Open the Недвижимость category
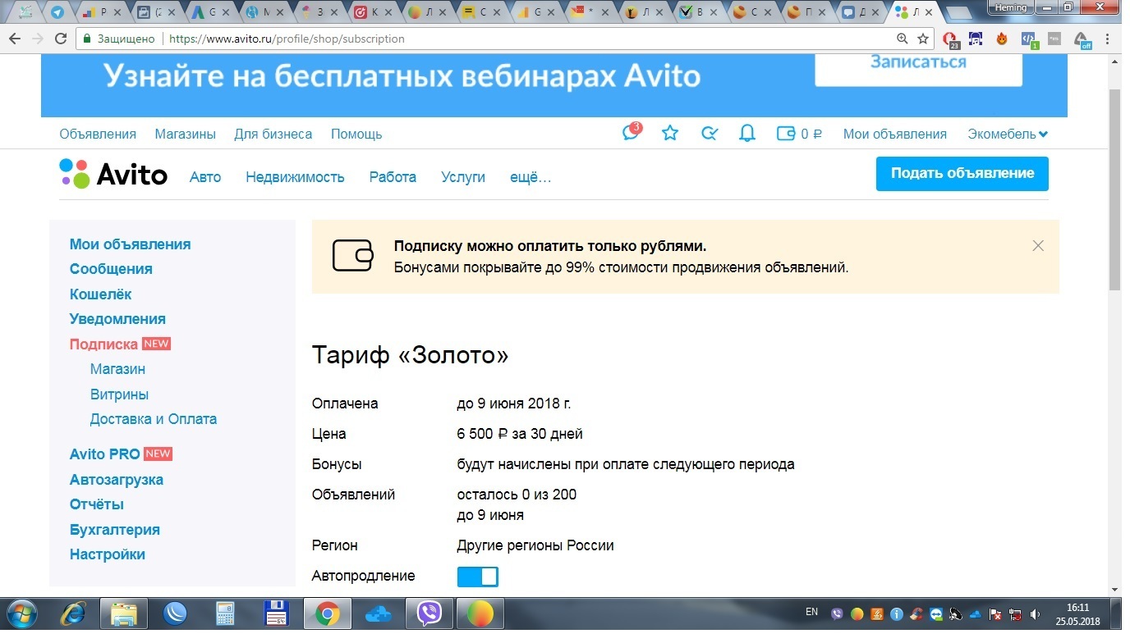 pyautogui.click(x=295, y=176)
